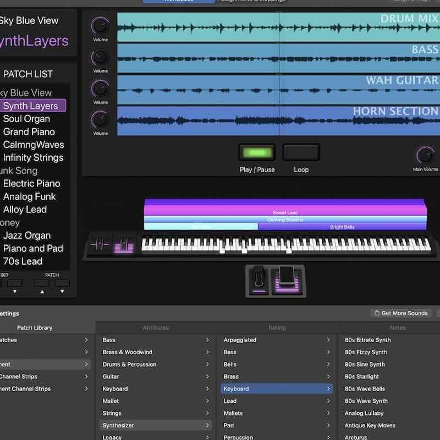Choose the 80s Wave Synth patch
This screenshot has height=440, width=440.
(366, 401)
